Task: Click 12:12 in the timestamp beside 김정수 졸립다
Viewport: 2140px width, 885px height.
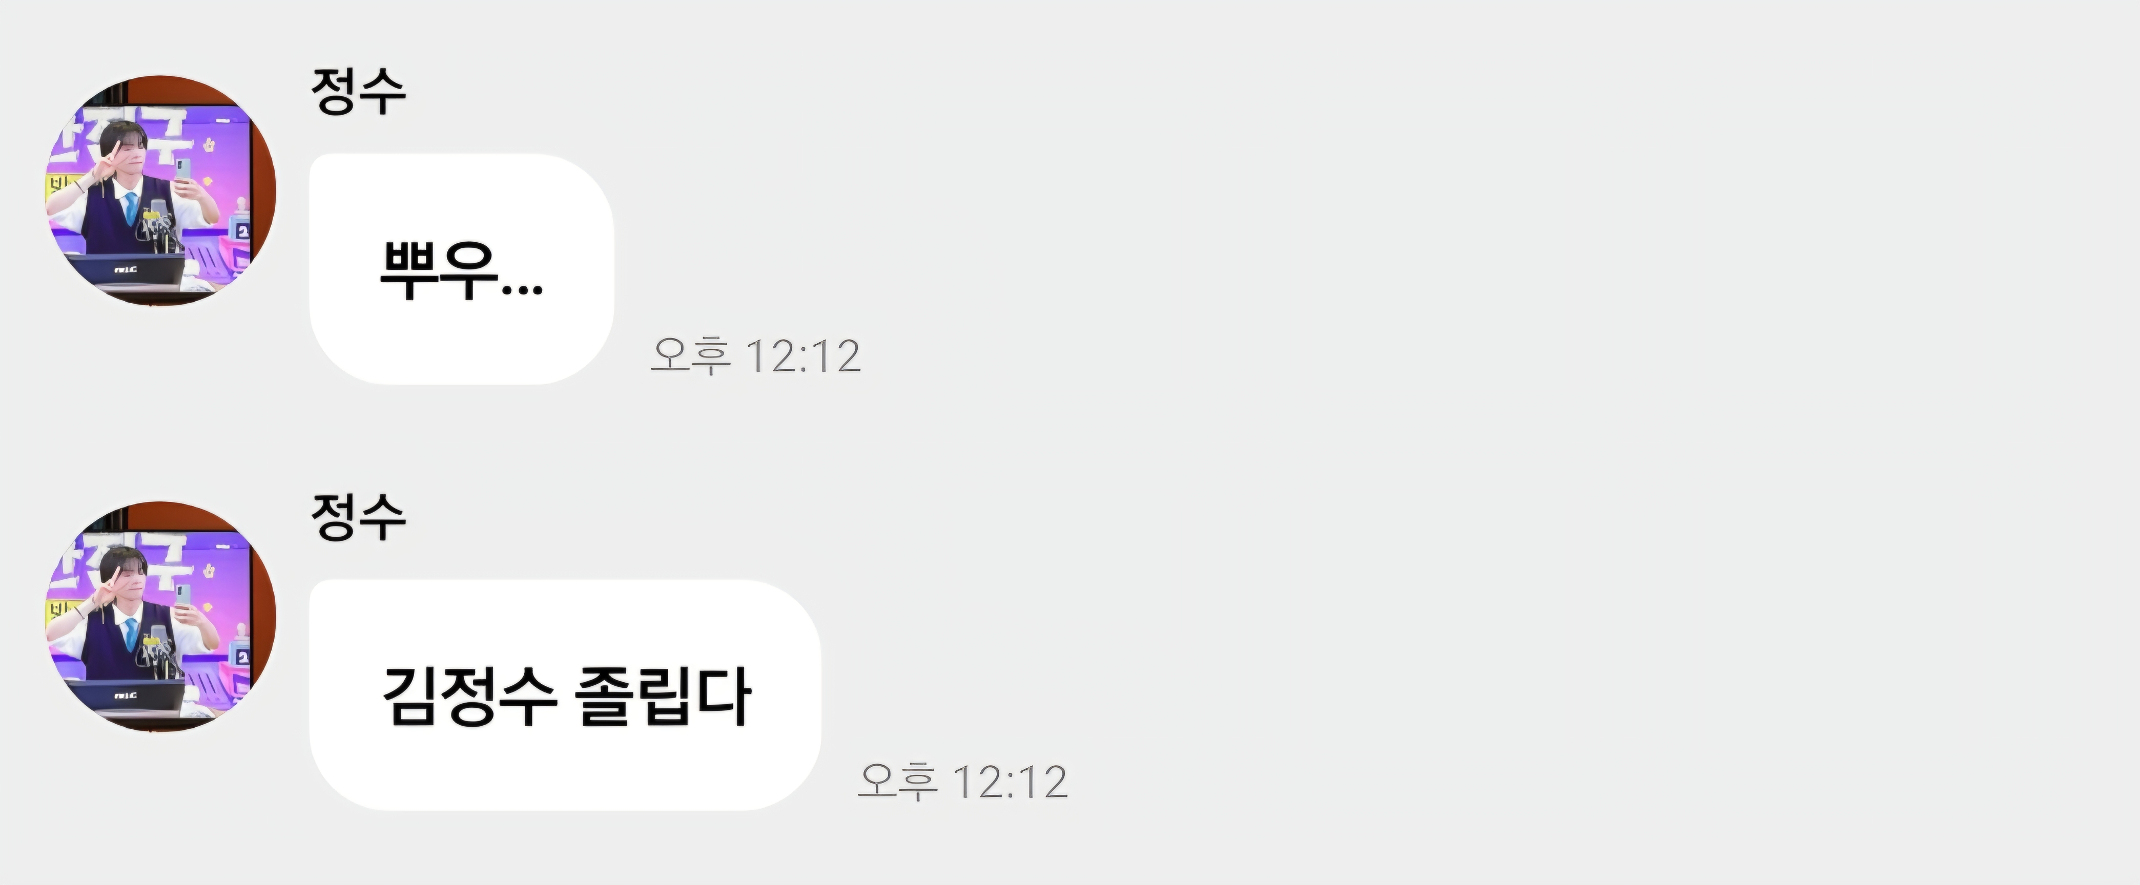Action: click(1010, 782)
